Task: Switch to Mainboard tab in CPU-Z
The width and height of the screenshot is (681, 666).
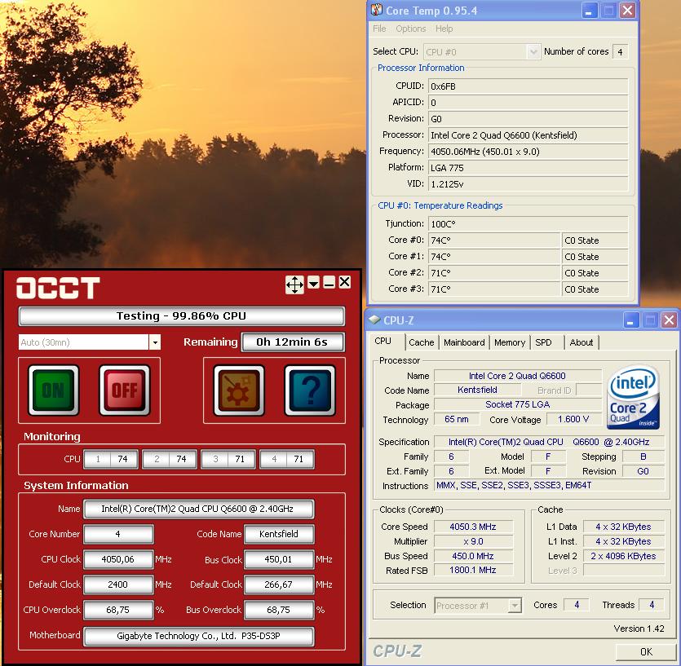Action: pos(464,342)
